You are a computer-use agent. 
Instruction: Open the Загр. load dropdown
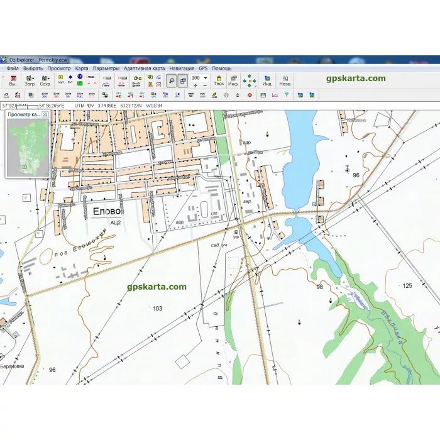30,80
